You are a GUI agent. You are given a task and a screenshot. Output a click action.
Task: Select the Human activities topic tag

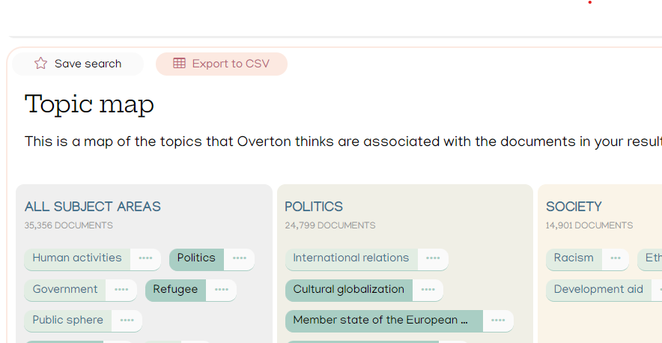(x=77, y=258)
